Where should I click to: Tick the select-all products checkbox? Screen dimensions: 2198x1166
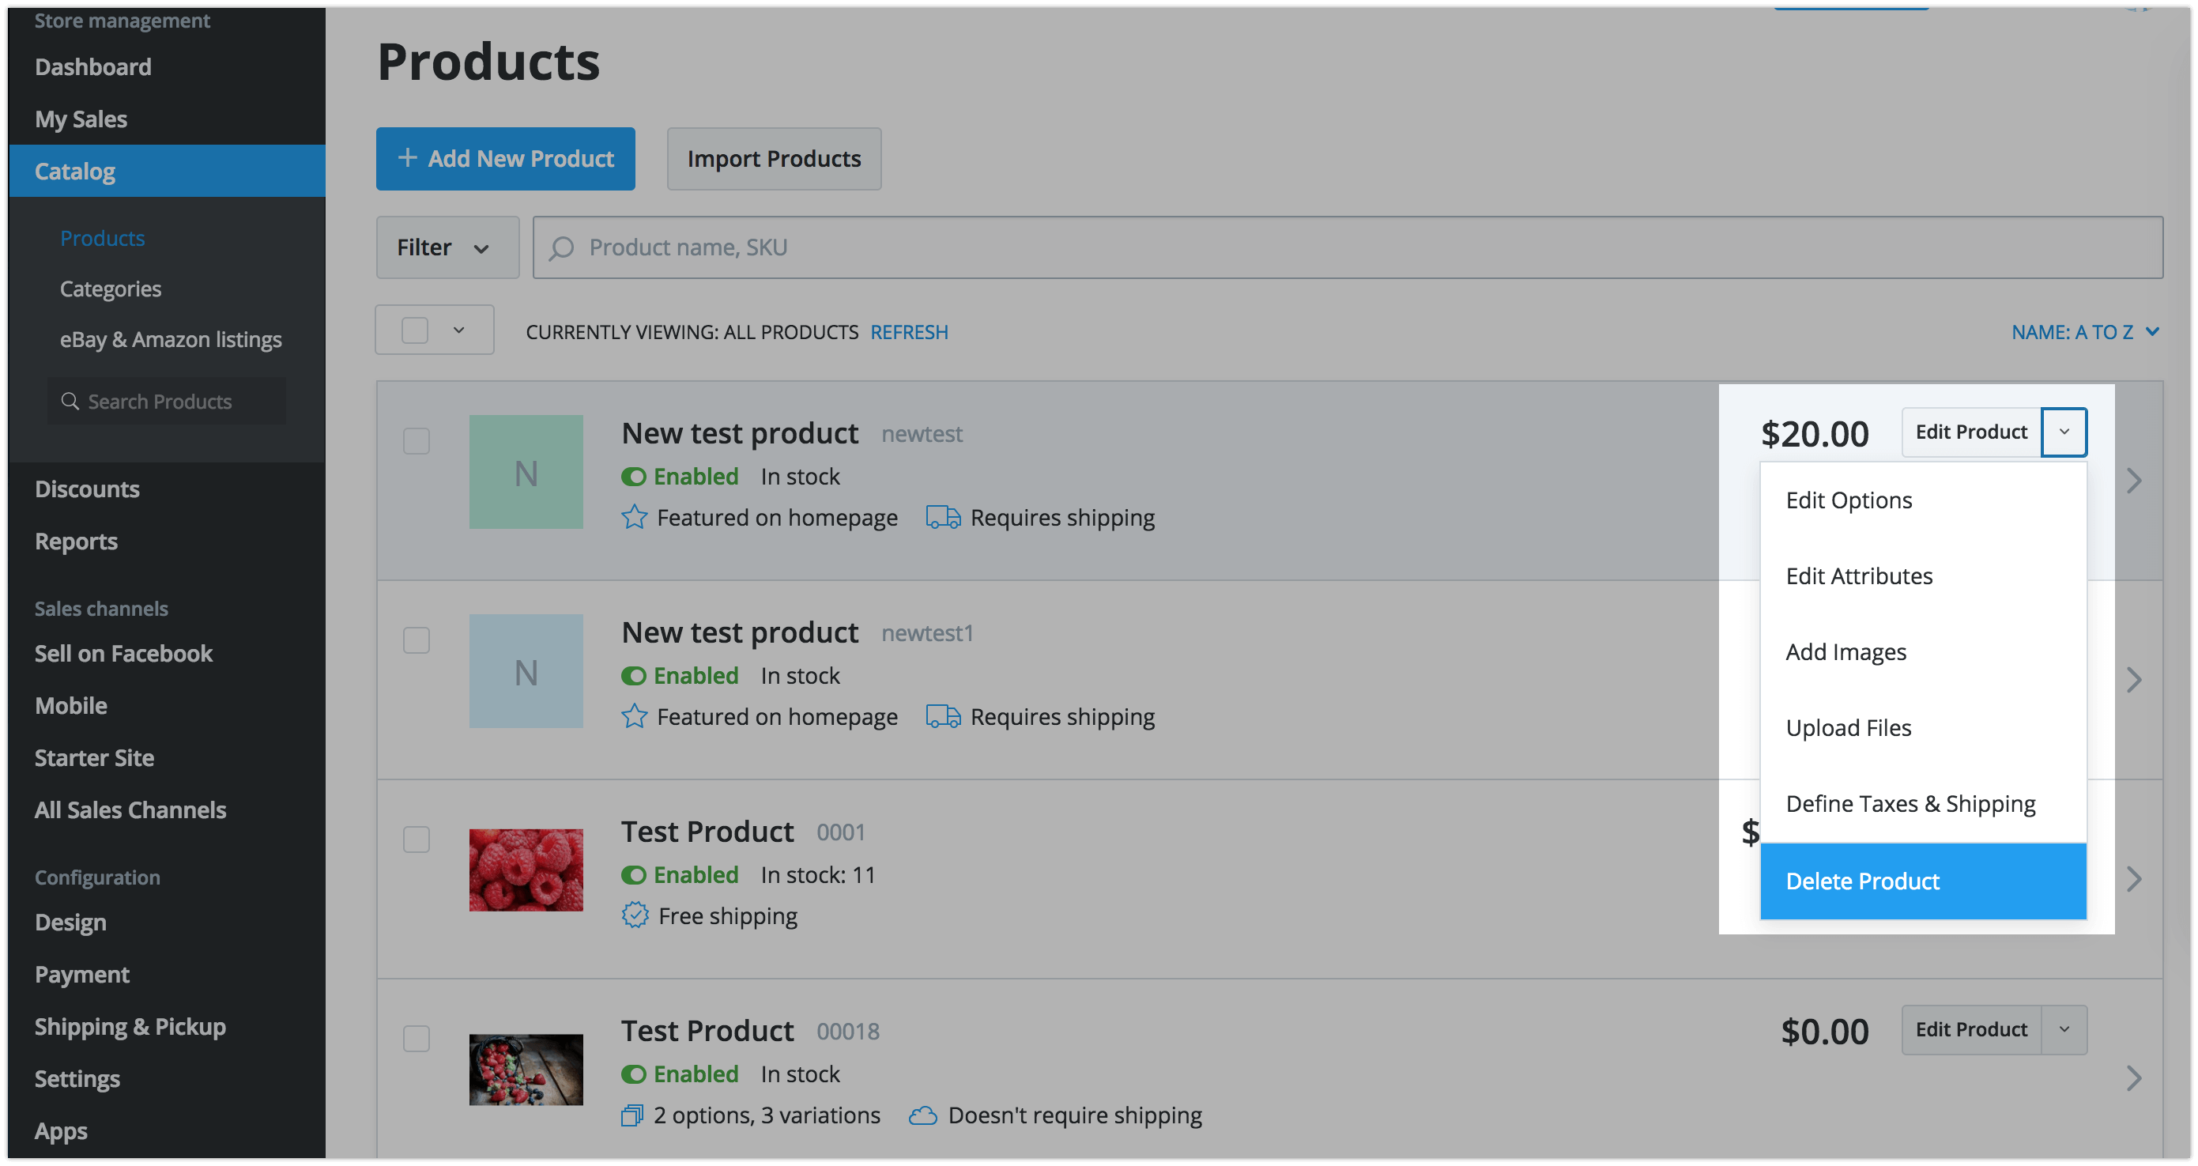tap(415, 330)
